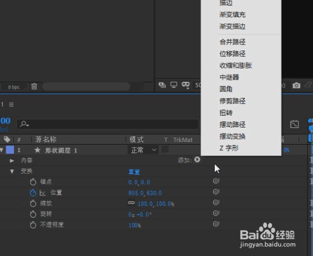313x256 pixels.
Task: Click the 锚点 value 0.0, 0.0
Action: tap(139, 182)
